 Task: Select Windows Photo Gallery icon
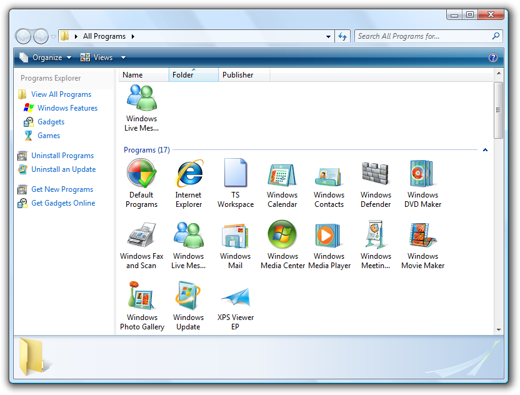pos(142,296)
